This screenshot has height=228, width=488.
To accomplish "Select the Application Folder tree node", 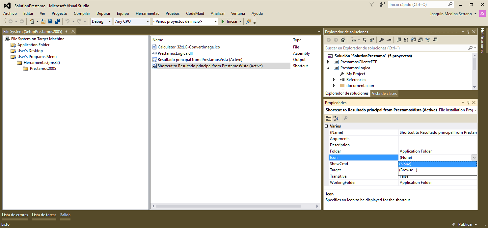I will (33, 45).
